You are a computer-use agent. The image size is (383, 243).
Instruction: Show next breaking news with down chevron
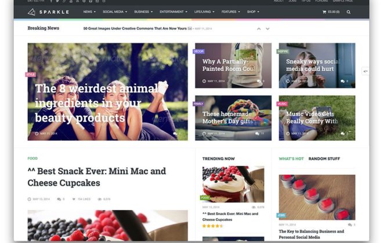click(268, 29)
